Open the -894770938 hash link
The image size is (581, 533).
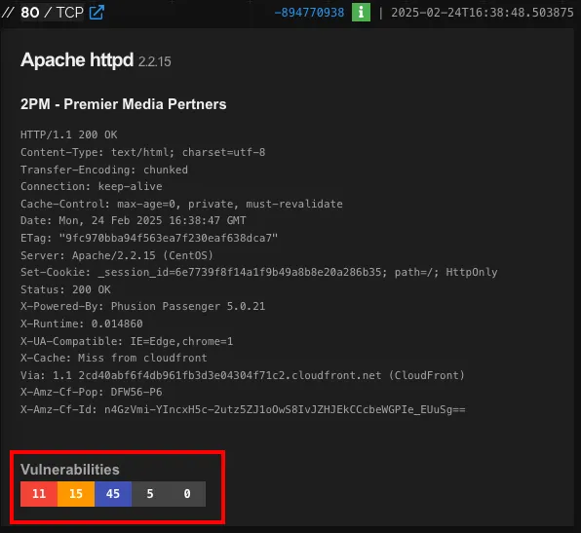pos(309,13)
